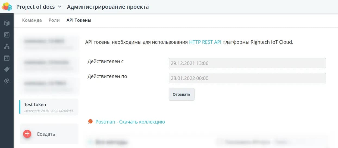This screenshot has width=338, height=148.
Task: Open the code window icon in sidebar
Action: 7,58
